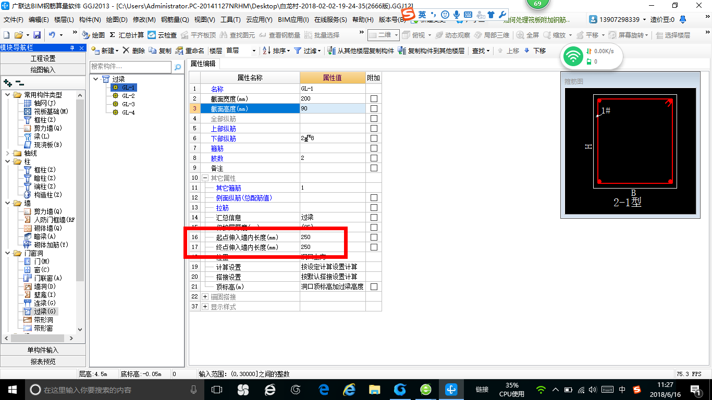Create a new file using toolbar icon
712x400 pixels.
[x=7, y=35]
